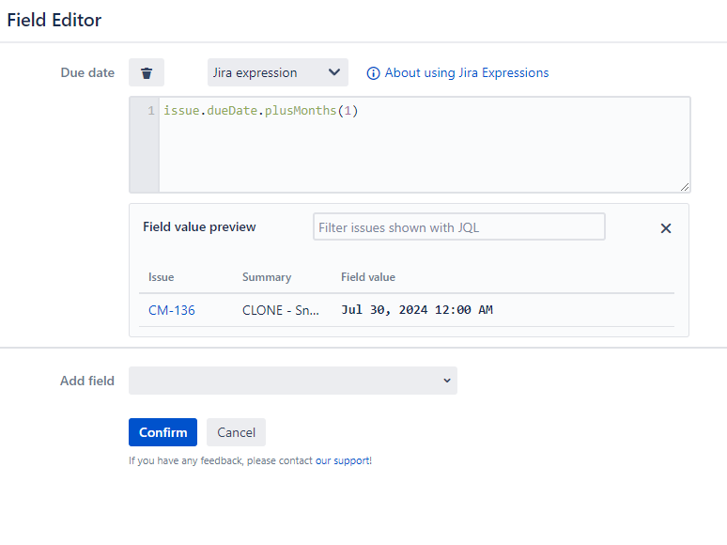The width and height of the screenshot is (727, 545).
Task: Click the Due date field label
Action: pyautogui.click(x=87, y=72)
